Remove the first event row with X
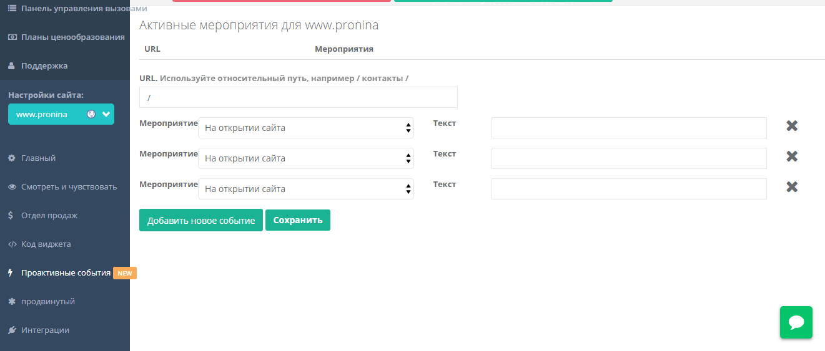Viewport: 825px width, 351px height. coord(792,126)
